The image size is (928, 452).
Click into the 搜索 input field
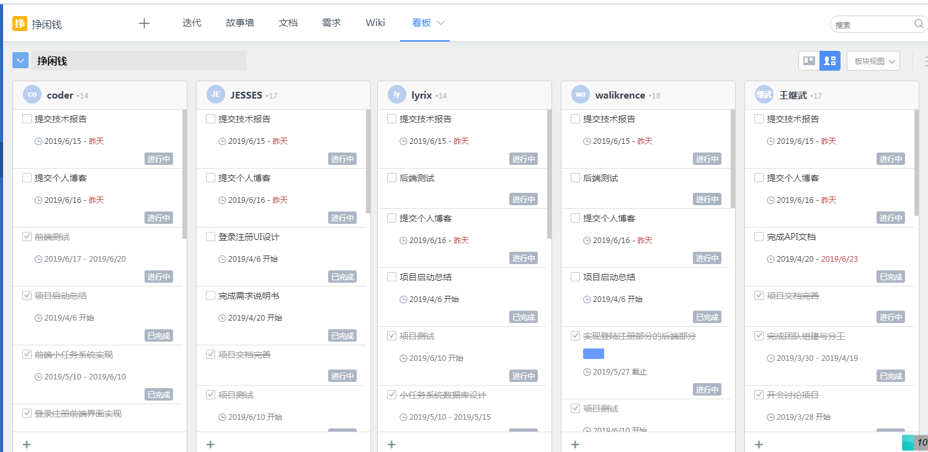click(872, 25)
